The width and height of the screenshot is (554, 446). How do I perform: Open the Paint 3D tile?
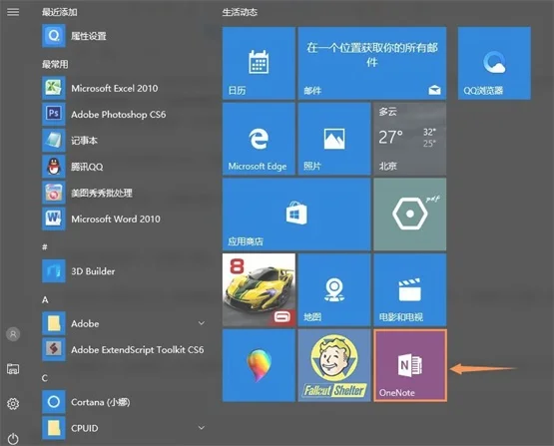click(x=259, y=365)
